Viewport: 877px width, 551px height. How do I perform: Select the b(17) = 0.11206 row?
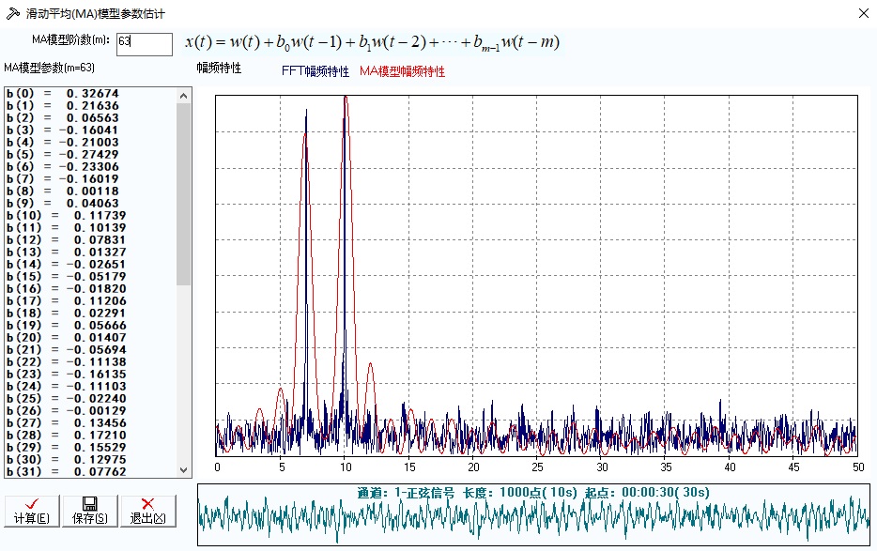point(90,301)
